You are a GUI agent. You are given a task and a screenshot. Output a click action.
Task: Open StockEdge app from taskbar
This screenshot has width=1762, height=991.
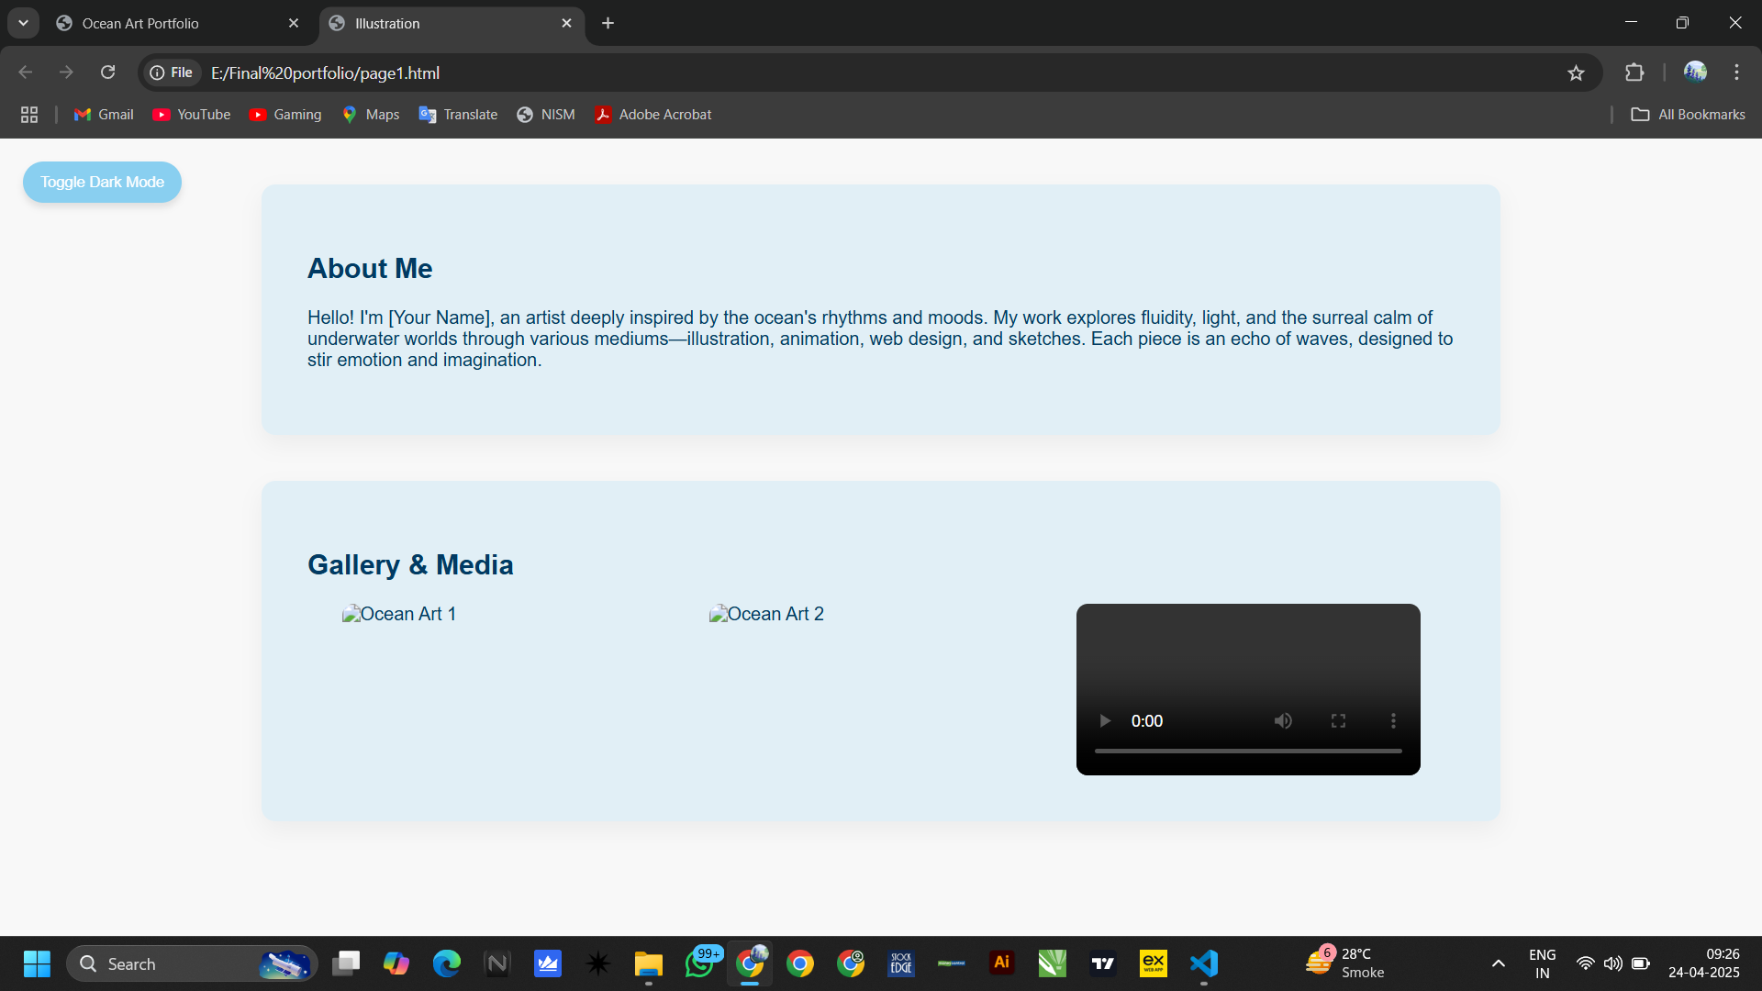(901, 963)
